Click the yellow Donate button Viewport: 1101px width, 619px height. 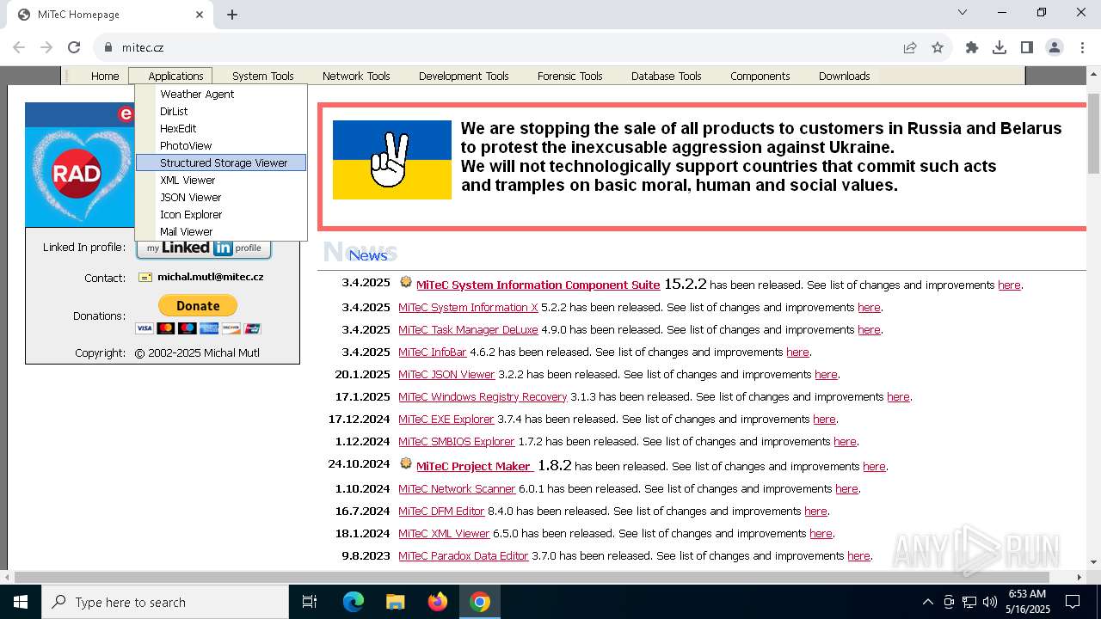pos(198,306)
